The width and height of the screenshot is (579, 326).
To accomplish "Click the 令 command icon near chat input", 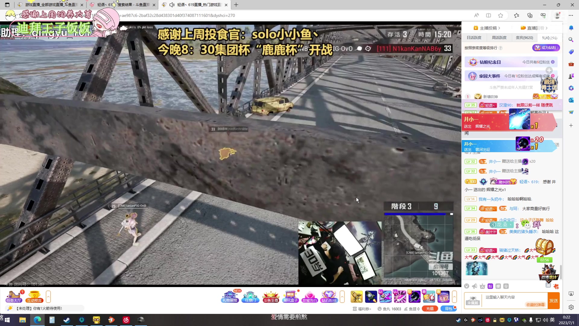I will (x=506, y=286).
